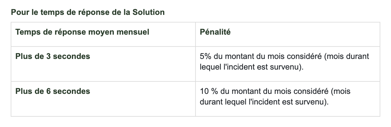The image size is (391, 127).
Task: Click the heading 'Pour le temps de réponse de la Solution'
Action: click(x=88, y=13)
